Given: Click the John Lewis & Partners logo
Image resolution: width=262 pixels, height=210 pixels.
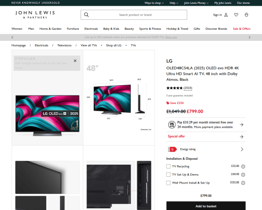Looking at the screenshot, I should (35, 15).
